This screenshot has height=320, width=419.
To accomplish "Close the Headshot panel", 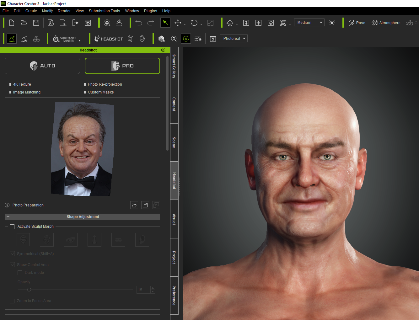I will click(x=163, y=50).
